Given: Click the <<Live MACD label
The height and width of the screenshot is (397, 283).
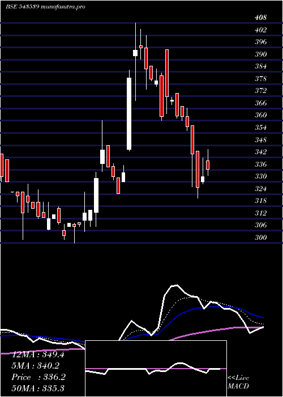Looking at the screenshot, I should (x=238, y=382).
